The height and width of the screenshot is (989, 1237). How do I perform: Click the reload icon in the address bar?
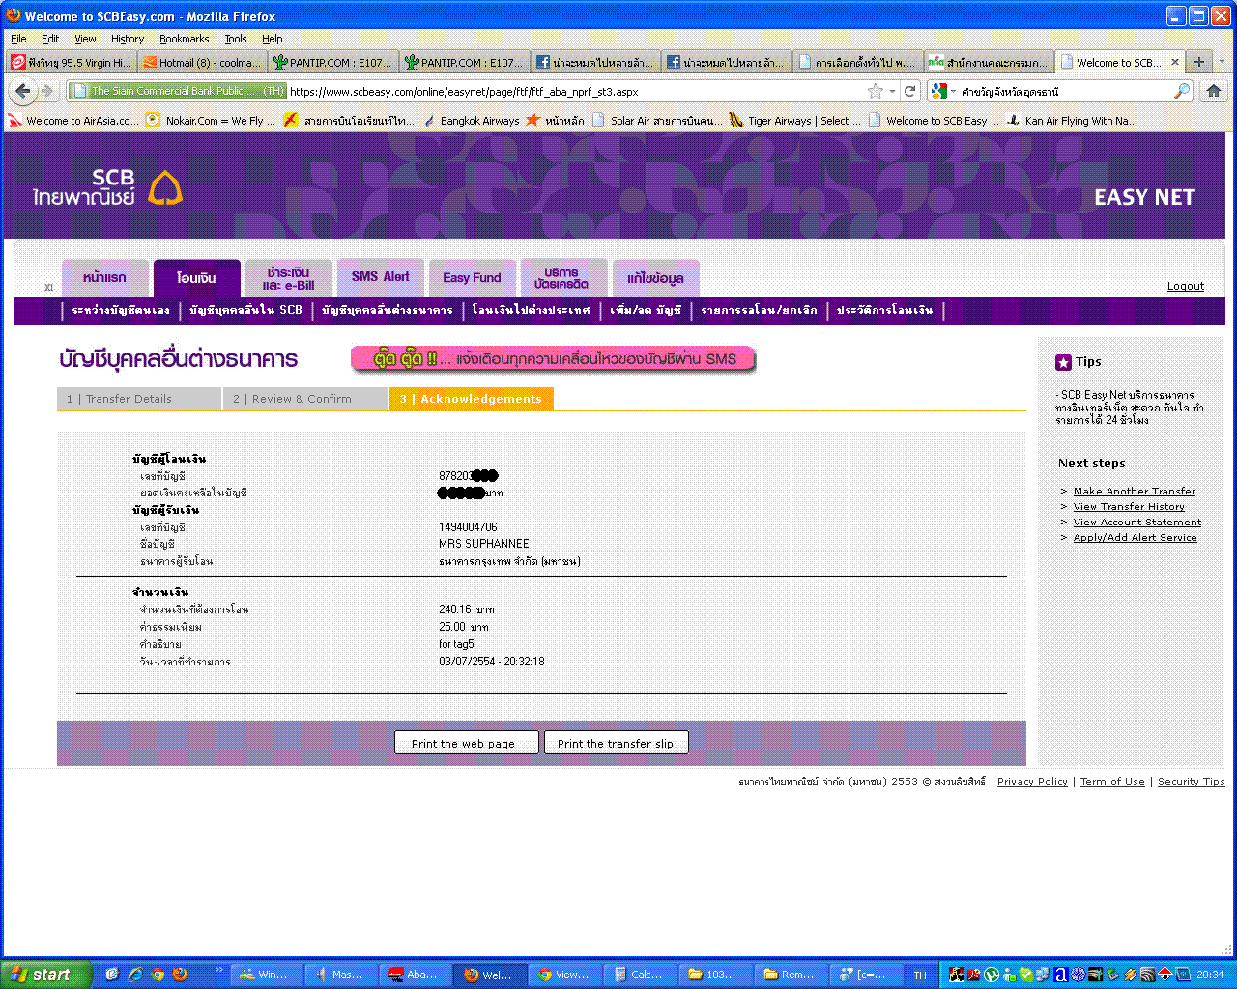(x=909, y=91)
